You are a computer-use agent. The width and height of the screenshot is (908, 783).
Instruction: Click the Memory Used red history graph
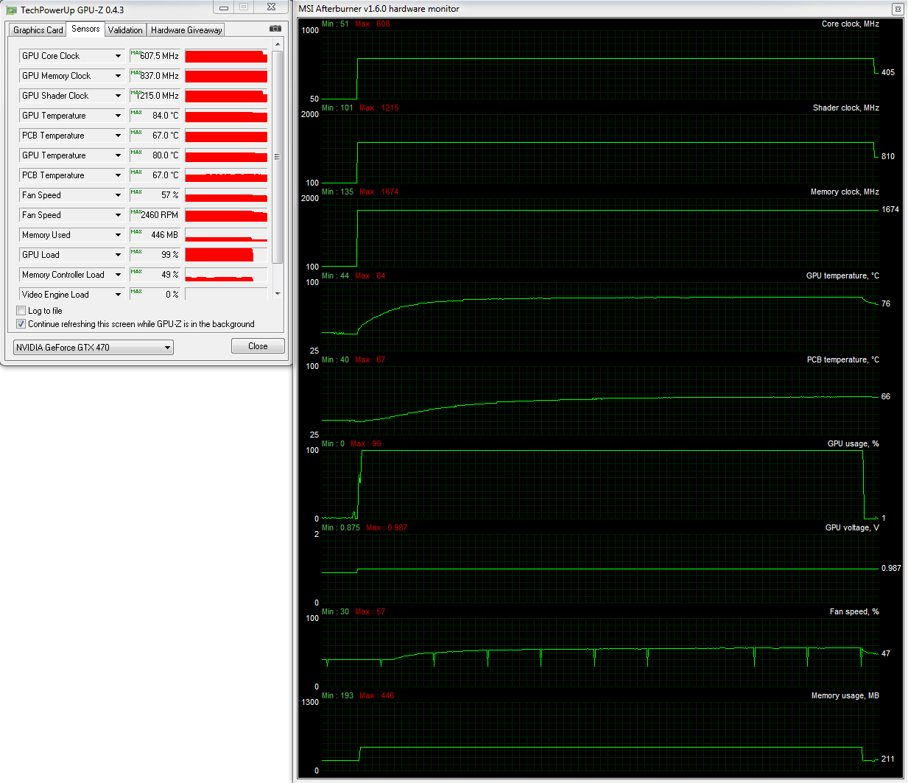[x=226, y=235]
